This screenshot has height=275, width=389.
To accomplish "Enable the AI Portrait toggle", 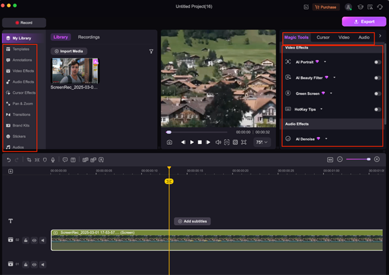I will [377, 62].
